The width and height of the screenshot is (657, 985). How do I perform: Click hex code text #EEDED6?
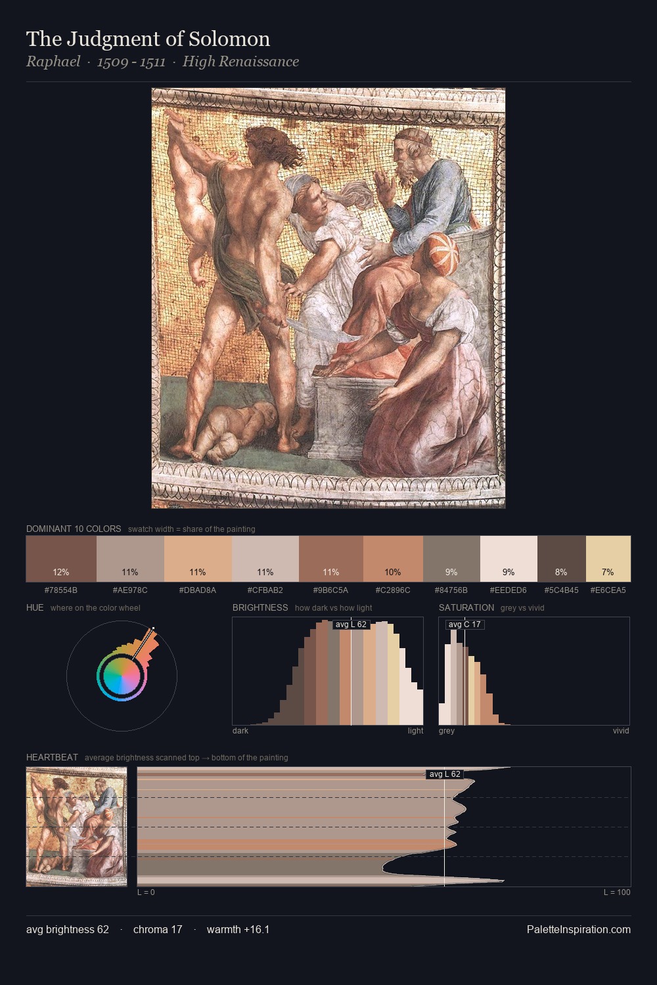pyautogui.click(x=509, y=590)
